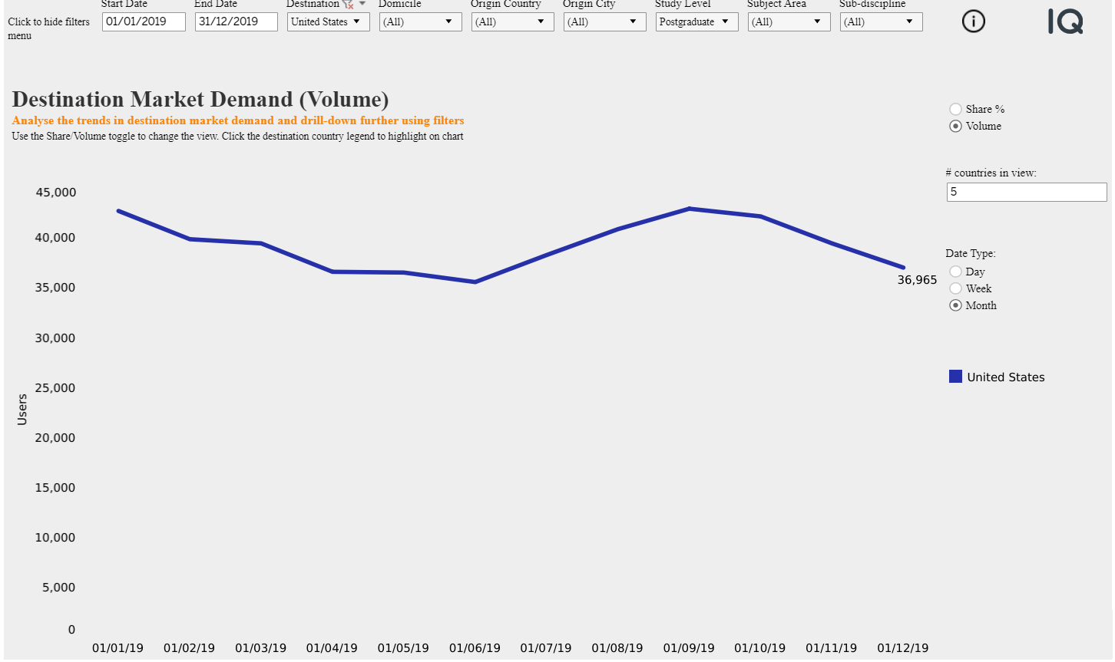
Task: Click the IQ logo
Action: click(x=1065, y=21)
